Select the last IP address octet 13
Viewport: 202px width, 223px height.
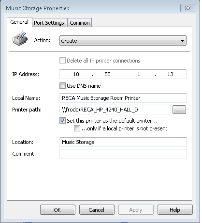pos(170,74)
